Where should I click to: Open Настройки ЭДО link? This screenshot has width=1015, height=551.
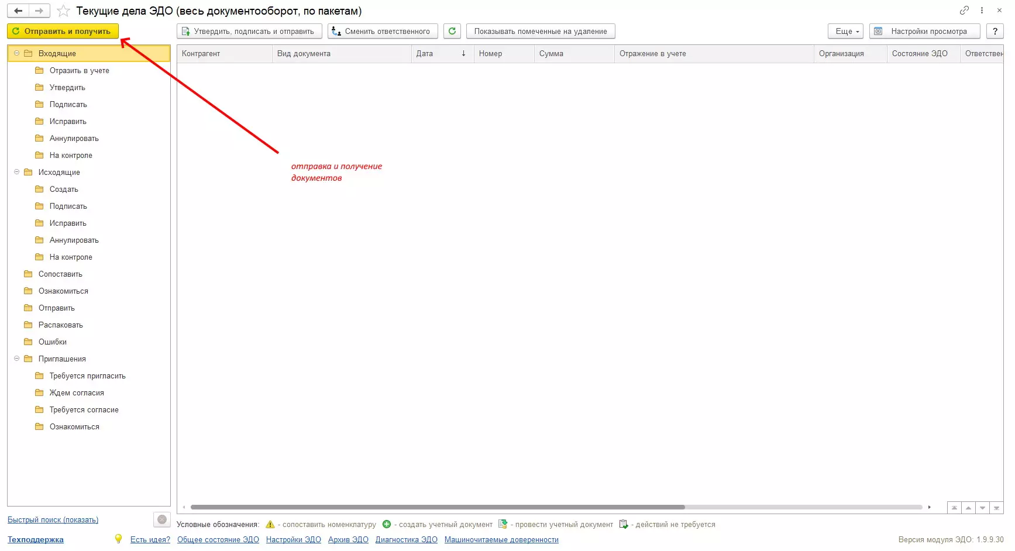click(x=294, y=539)
